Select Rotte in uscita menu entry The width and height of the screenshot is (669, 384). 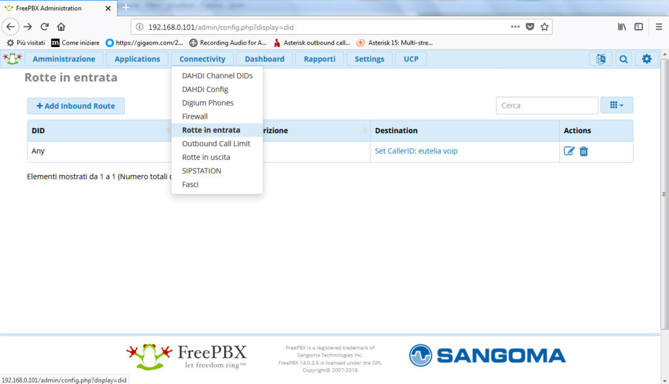(217, 157)
